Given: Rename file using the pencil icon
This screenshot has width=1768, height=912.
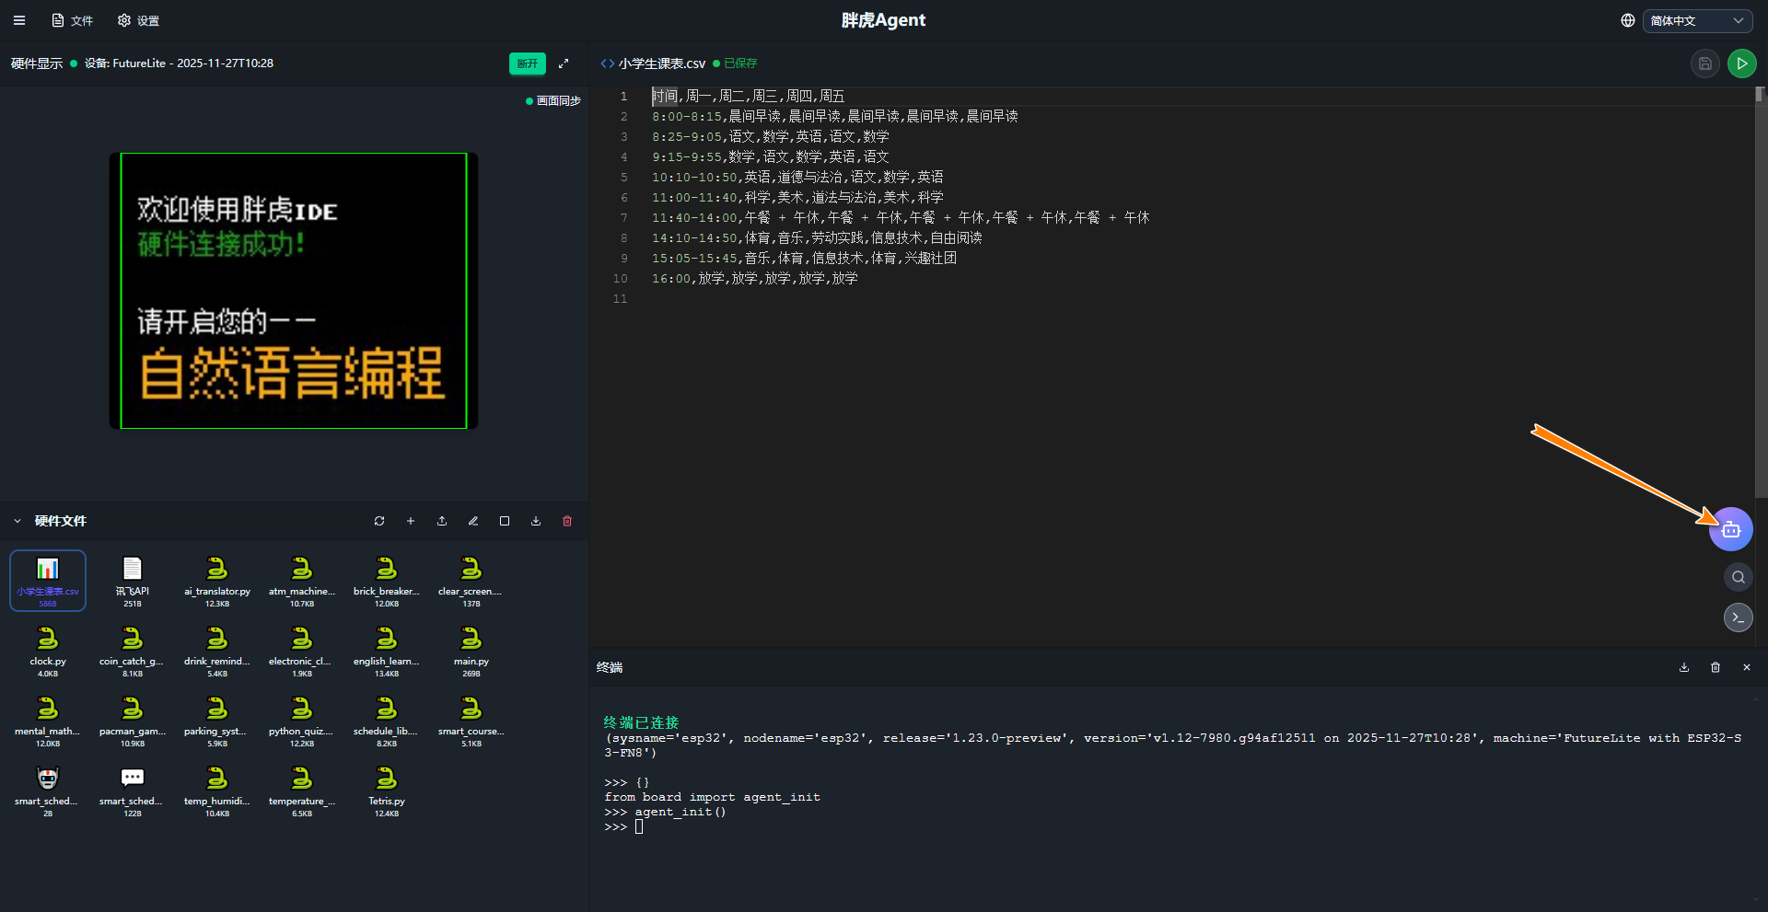Looking at the screenshot, I should tap(473, 521).
